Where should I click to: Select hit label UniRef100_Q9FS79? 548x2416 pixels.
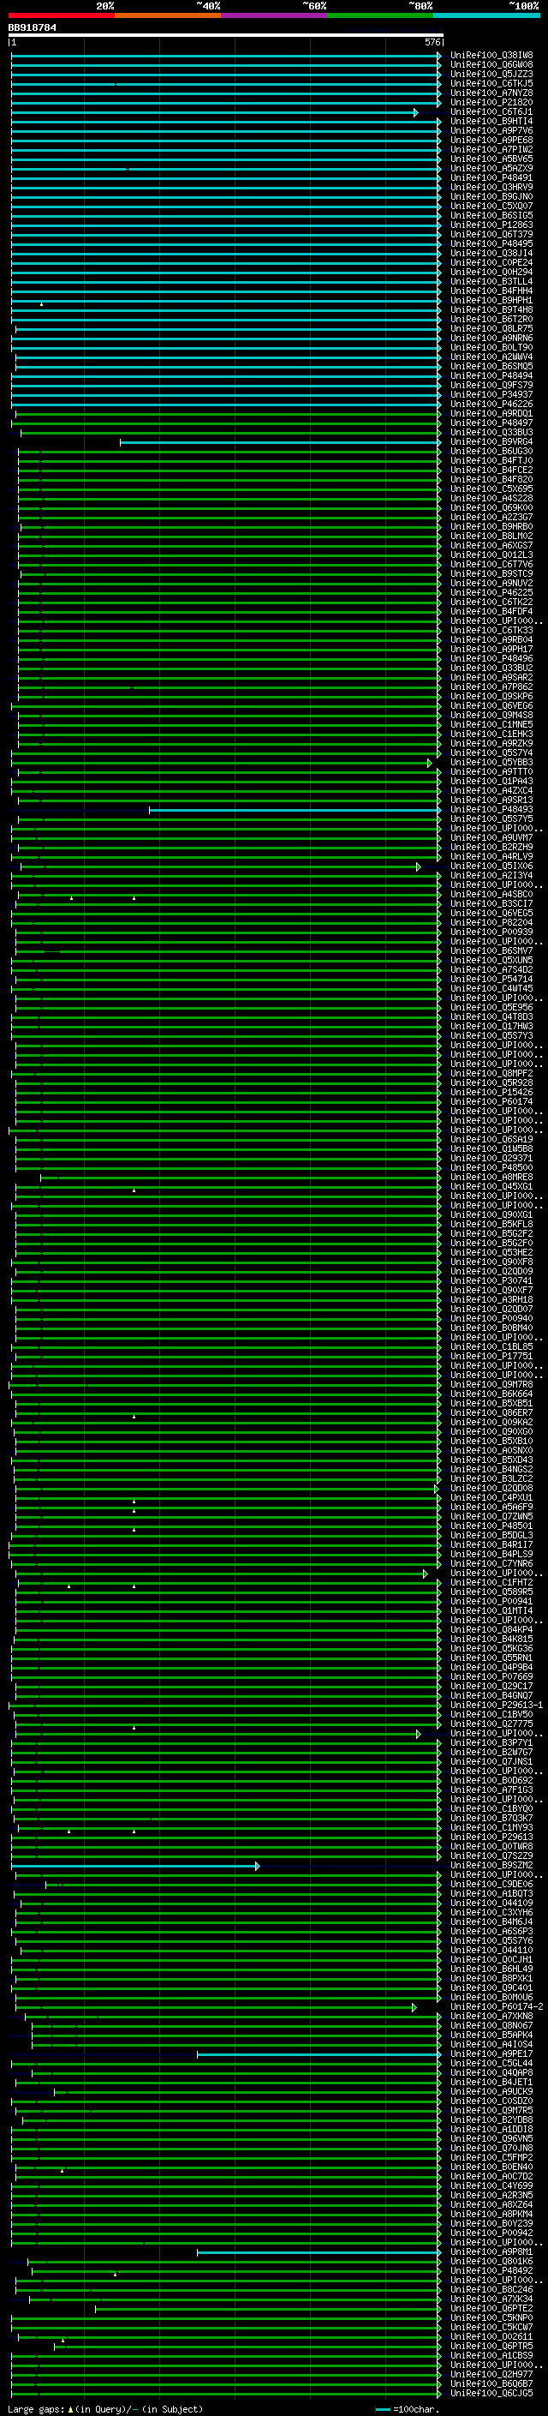(x=491, y=386)
